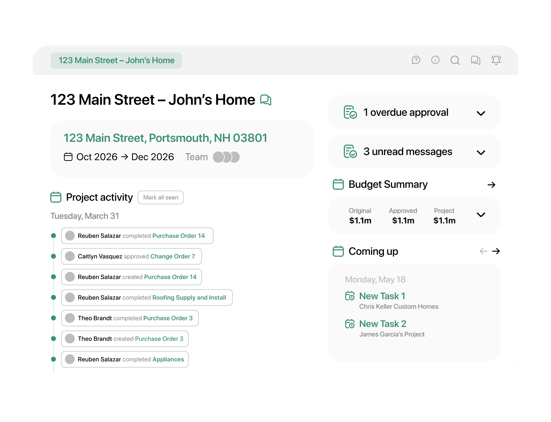Click the Oct 2026 → Dec 2026 date range
The image size is (551, 422).
[125, 157]
